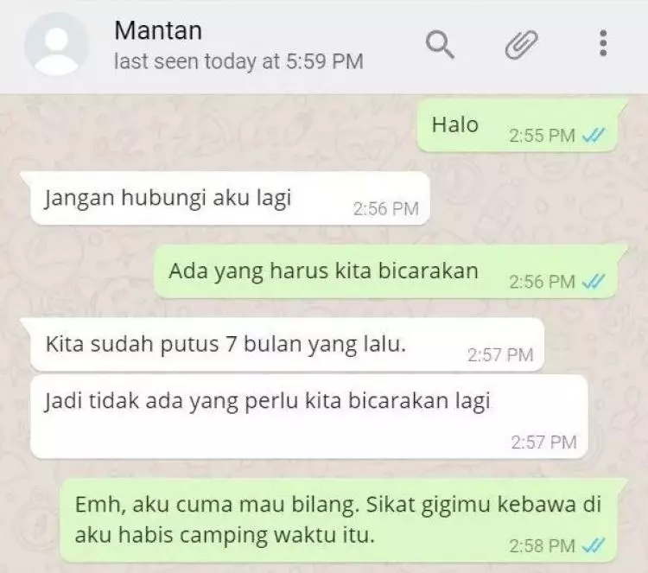
Task: Click the 2:55 PM timestamp on Halo
Action: [542, 136]
